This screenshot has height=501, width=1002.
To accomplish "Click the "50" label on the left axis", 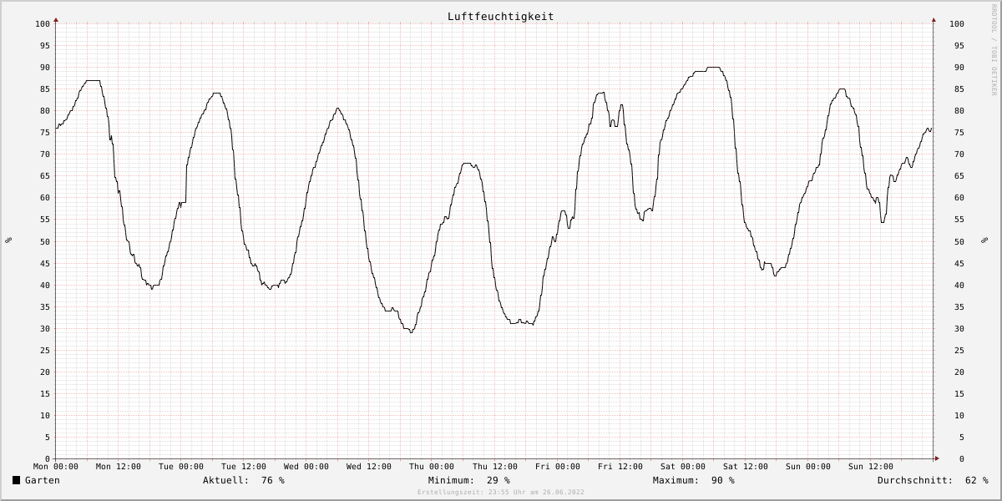I will pyautogui.click(x=45, y=241).
